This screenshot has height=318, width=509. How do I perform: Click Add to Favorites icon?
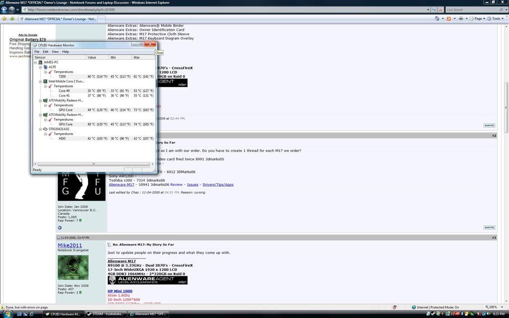click(x=12, y=19)
